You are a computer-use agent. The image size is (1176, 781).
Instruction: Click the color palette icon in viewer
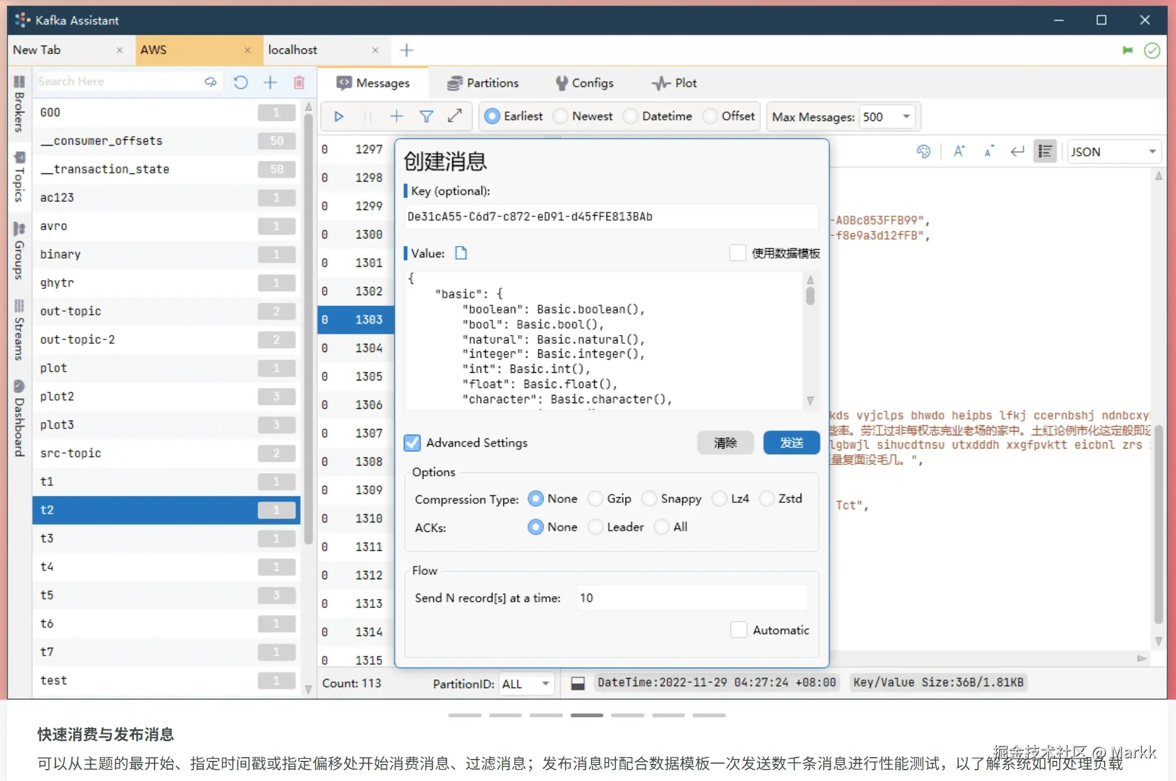click(x=924, y=151)
